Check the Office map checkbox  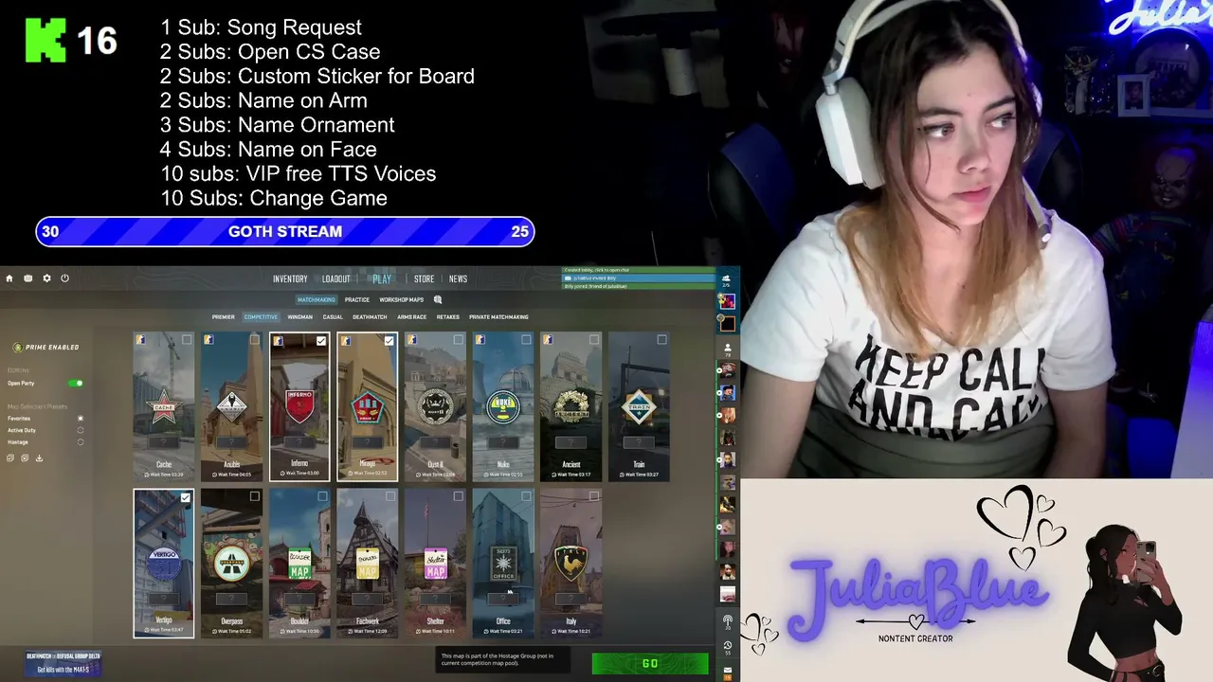(x=526, y=496)
